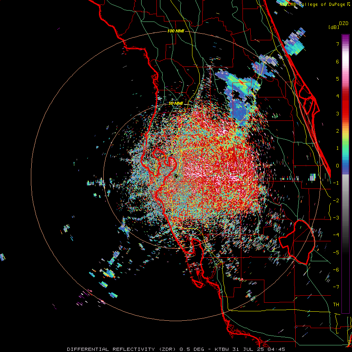Screen dimensions: 352x352
Task: Select the -6 dB tick label on the scale
Action: pos(336,270)
